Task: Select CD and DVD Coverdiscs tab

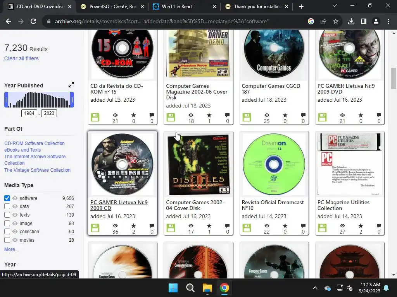Action: pos(40,7)
